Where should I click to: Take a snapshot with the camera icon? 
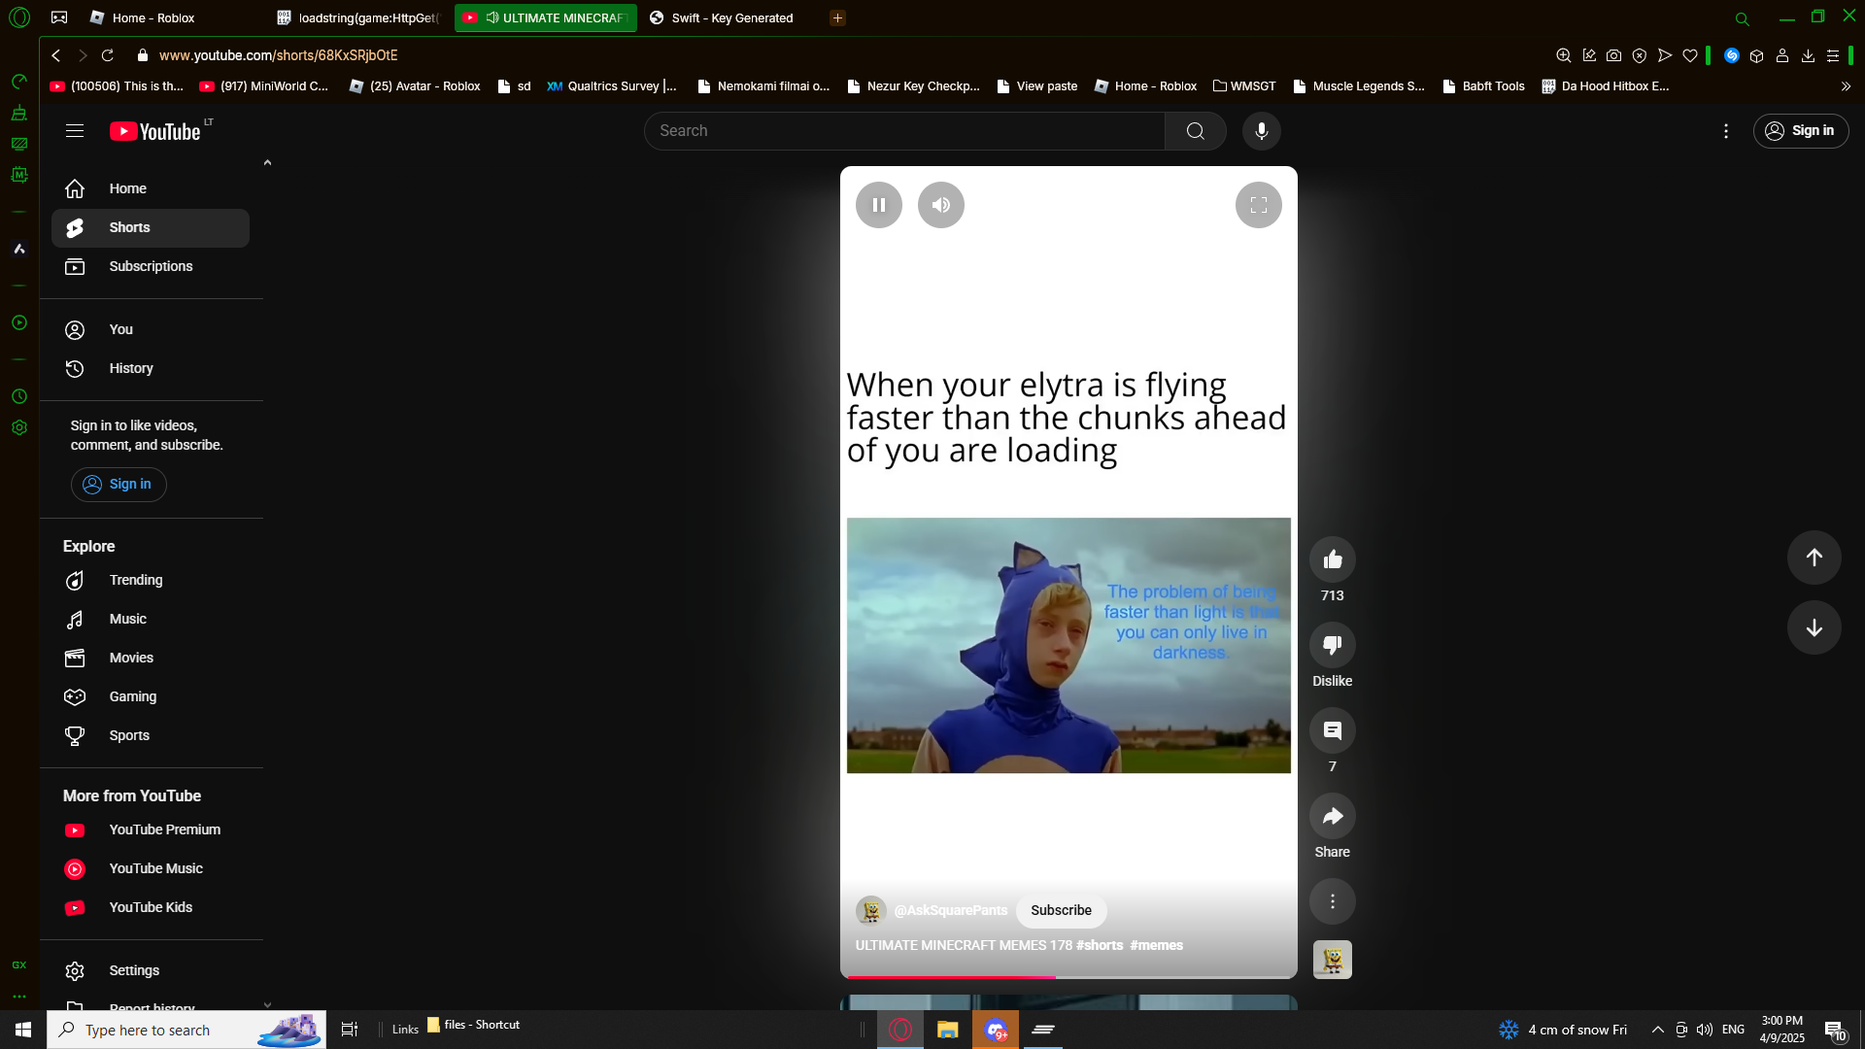1613,55
